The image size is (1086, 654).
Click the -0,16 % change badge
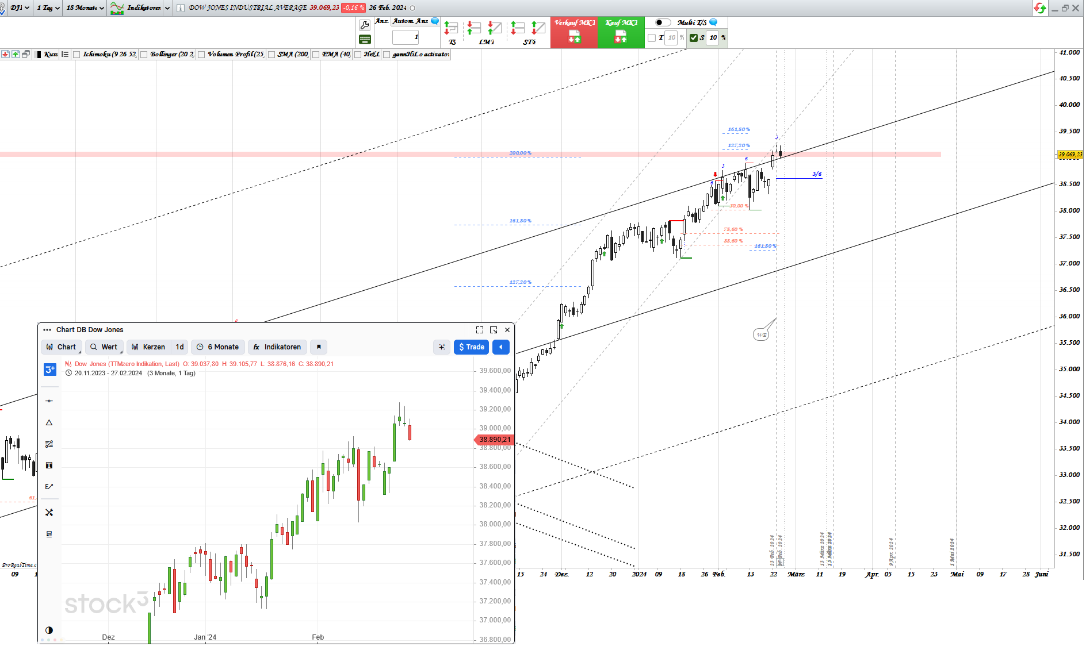[x=353, y=8]
